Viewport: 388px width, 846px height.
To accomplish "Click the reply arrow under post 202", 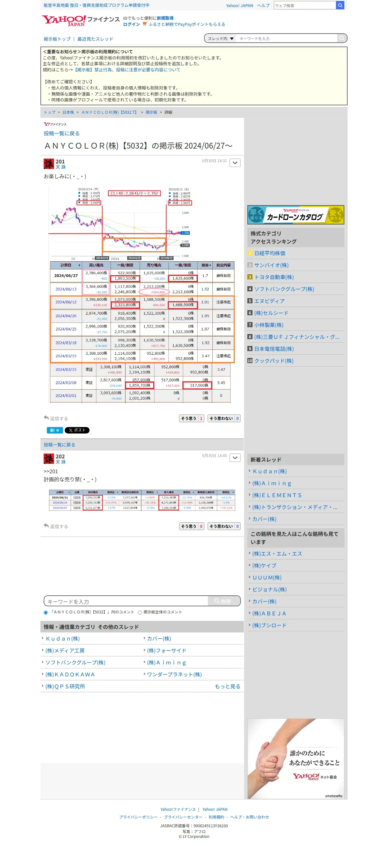I will tap(46, 526).
